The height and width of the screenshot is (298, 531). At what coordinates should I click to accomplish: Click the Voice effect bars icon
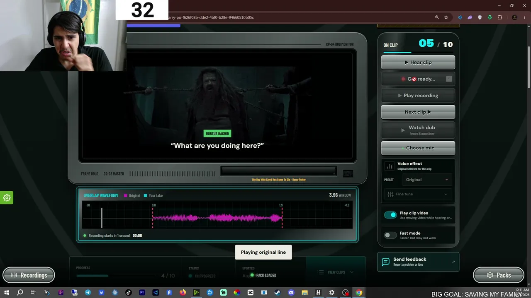(390, 166)
